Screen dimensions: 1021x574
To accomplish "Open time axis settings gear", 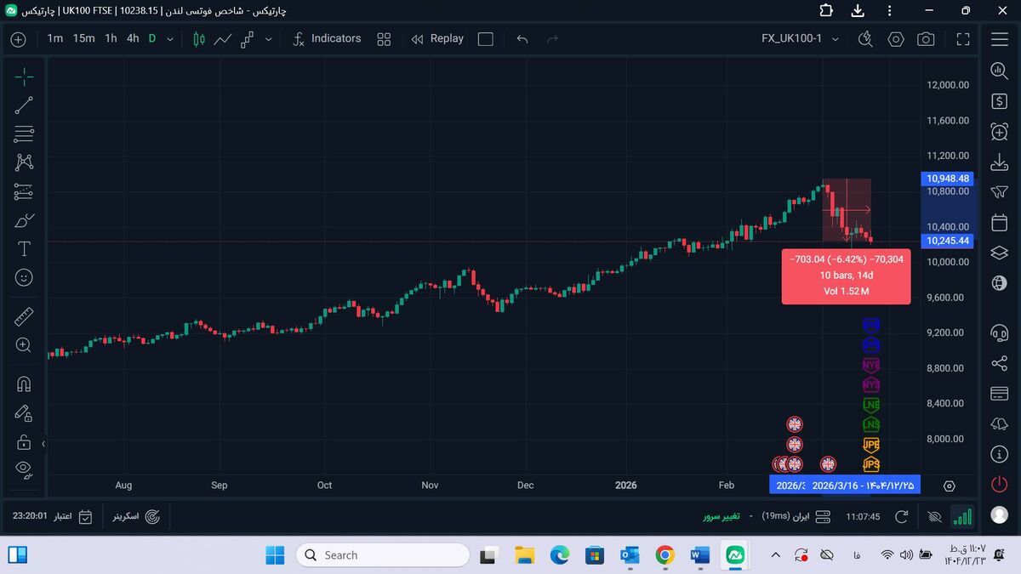I will [950, 486].
